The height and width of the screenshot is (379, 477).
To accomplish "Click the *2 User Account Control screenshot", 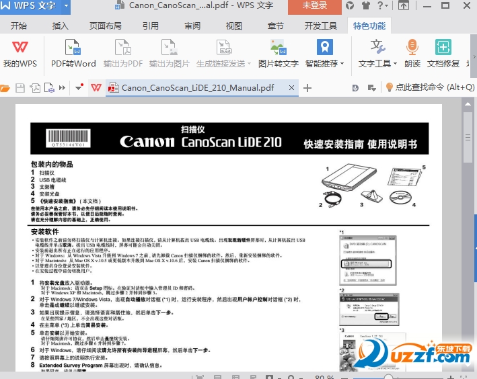I will [x=369, y=309].
